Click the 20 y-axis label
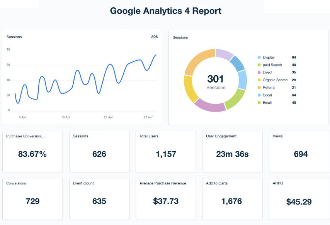The height and width of the screenshot is (225, 330). pyautogui.click(x=8, y=95)
